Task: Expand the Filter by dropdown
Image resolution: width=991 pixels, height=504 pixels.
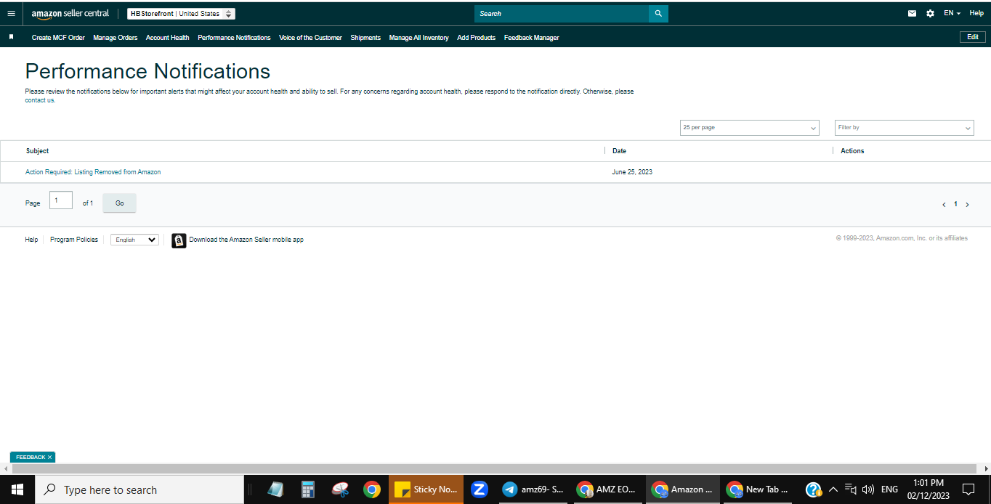Action: coord(904,127)
